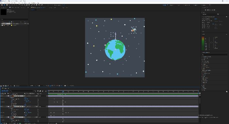Open the Help menu

38,3
